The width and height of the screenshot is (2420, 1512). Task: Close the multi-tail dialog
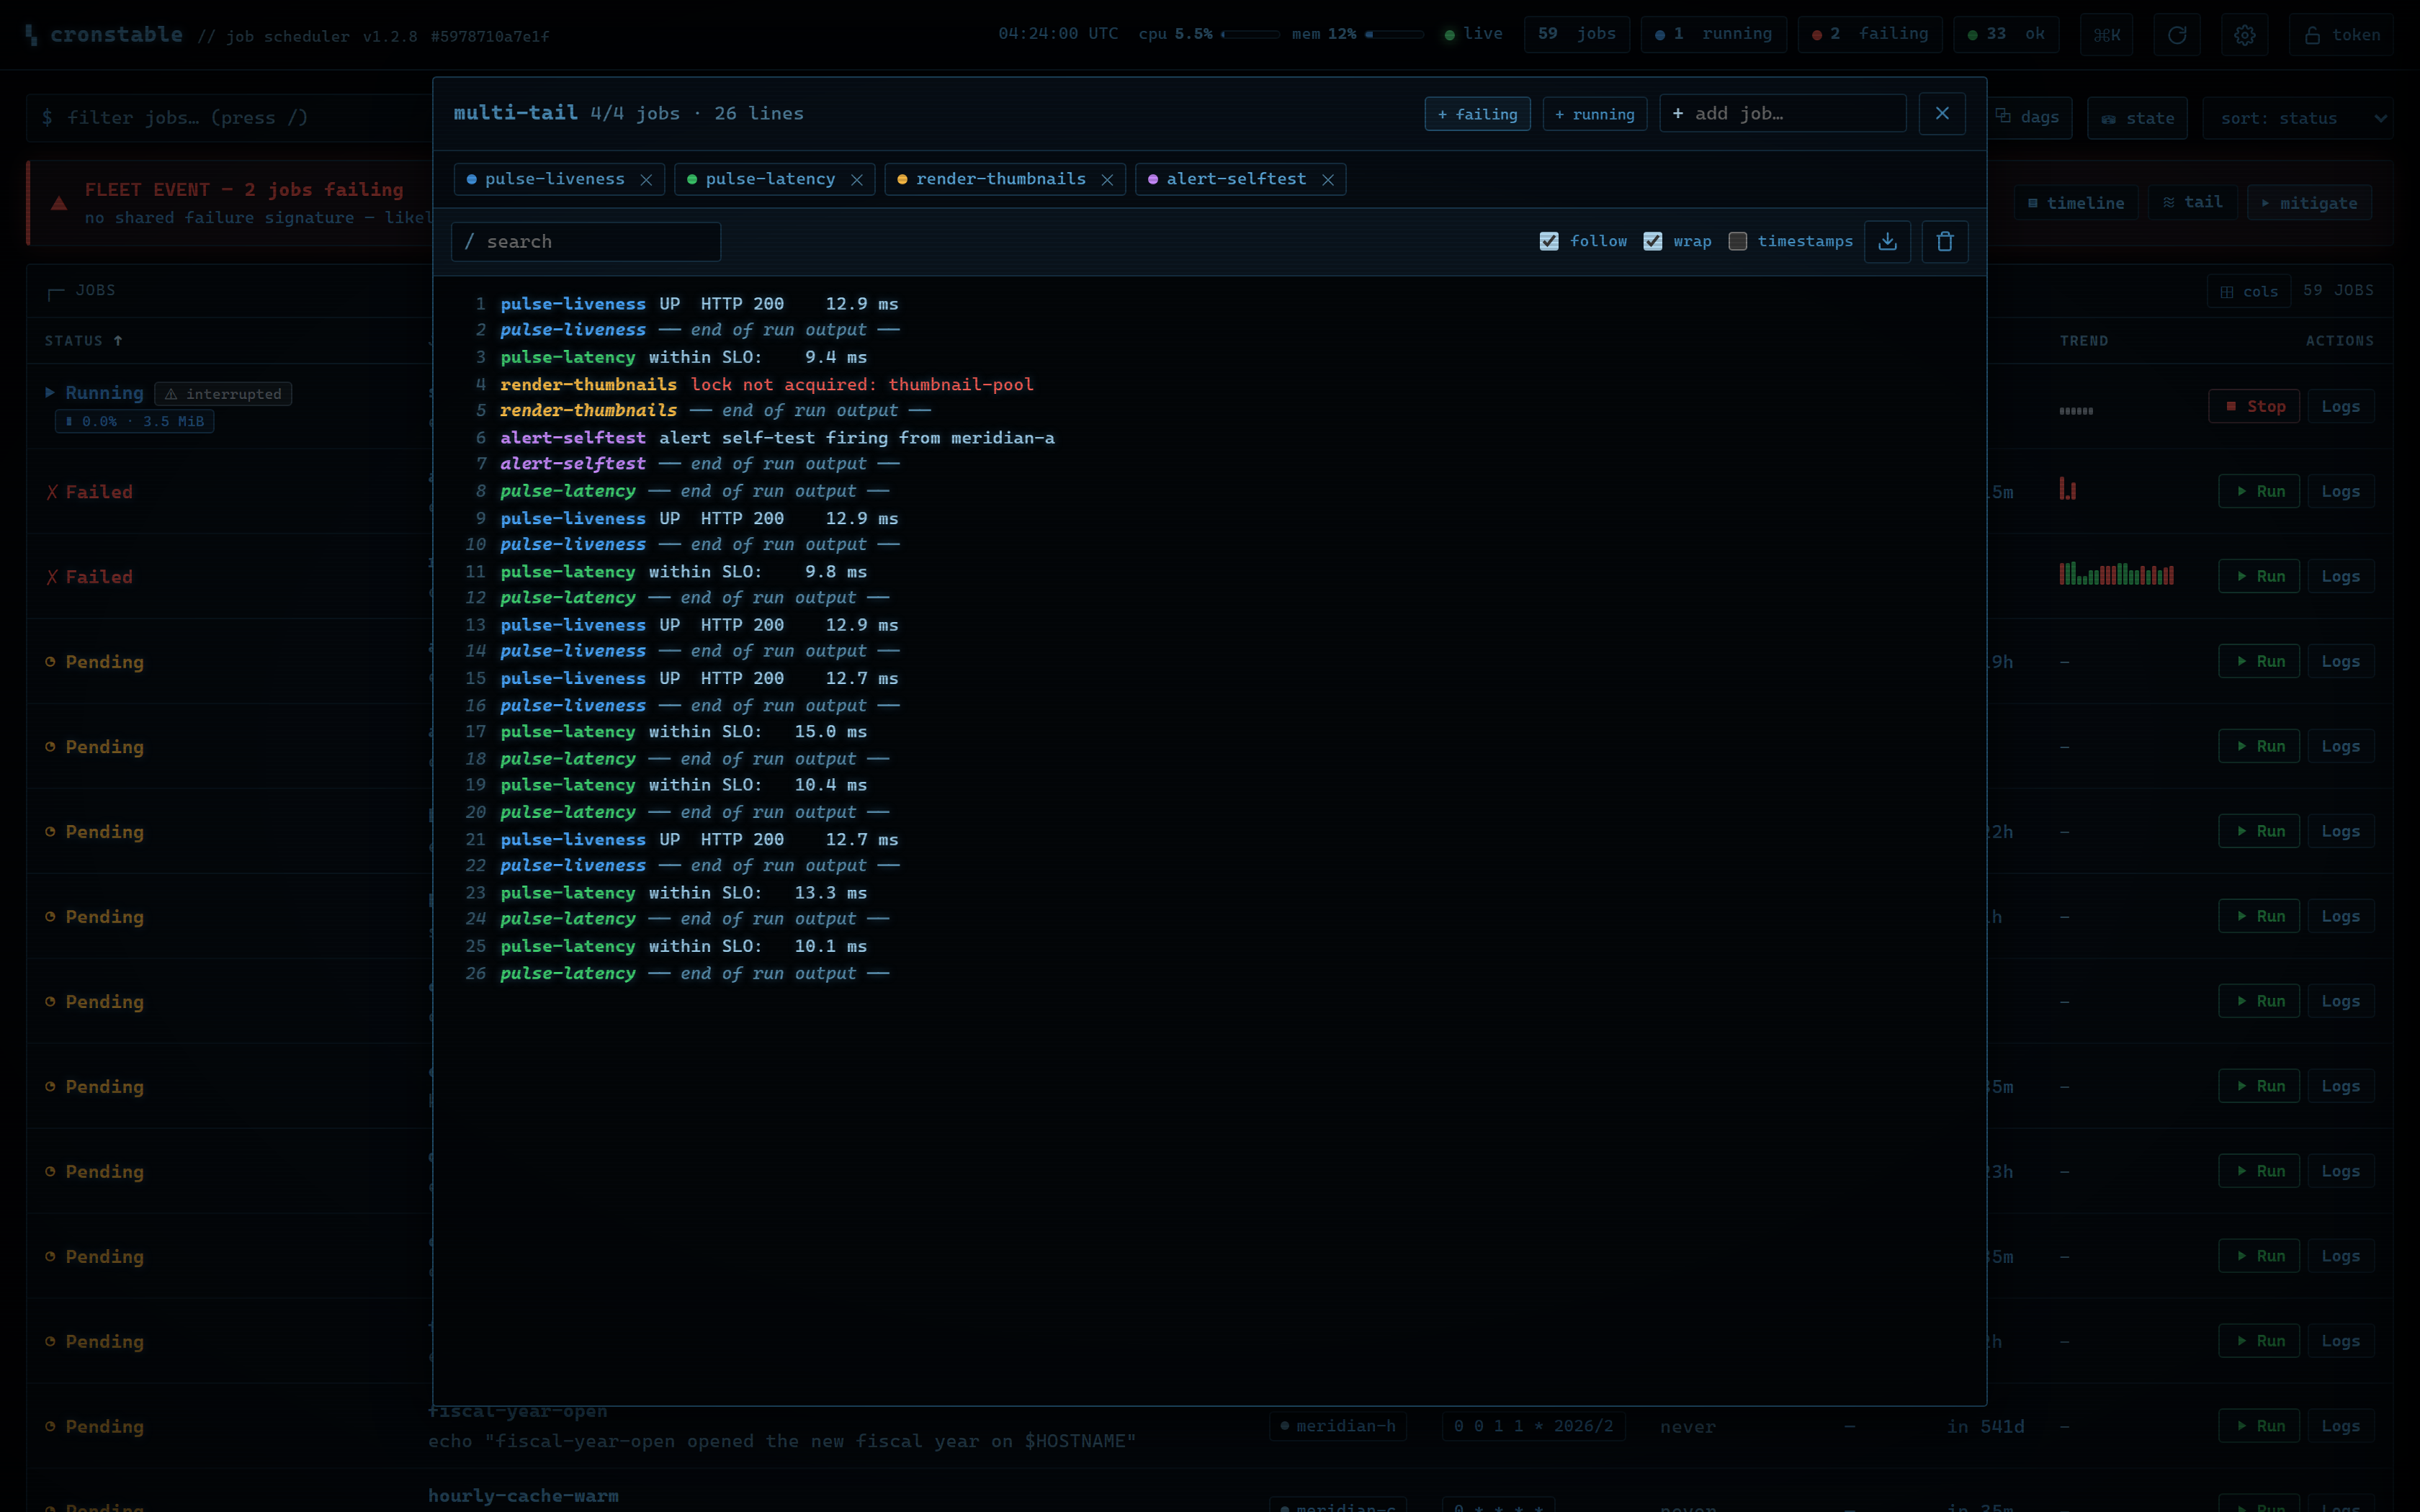[x=1942, y=113]
